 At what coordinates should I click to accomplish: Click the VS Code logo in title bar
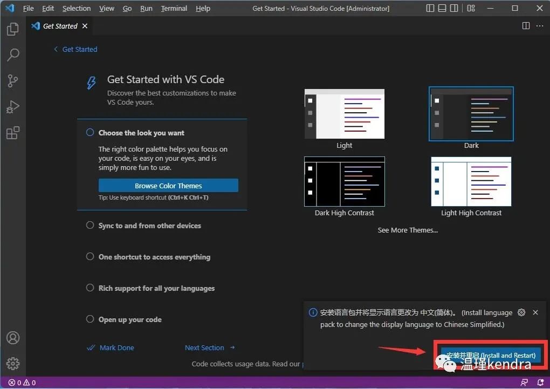coord(10,8)
